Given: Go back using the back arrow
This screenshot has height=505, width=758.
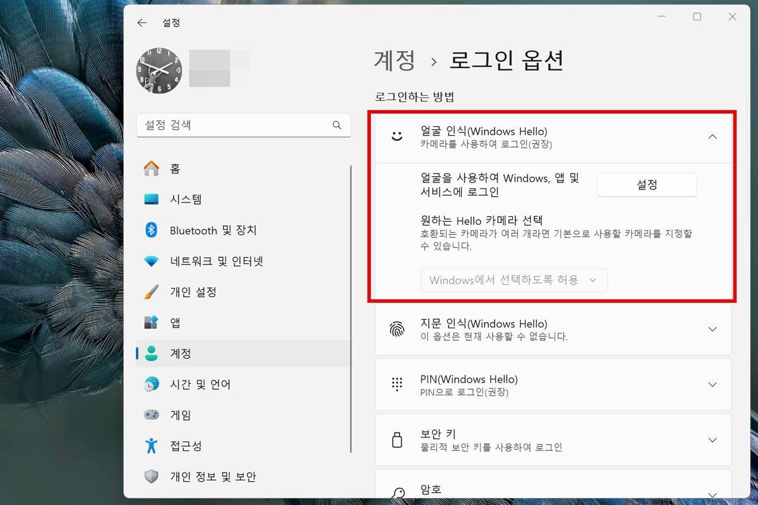Looking at the screenshot, I should (x=142, y=23).
